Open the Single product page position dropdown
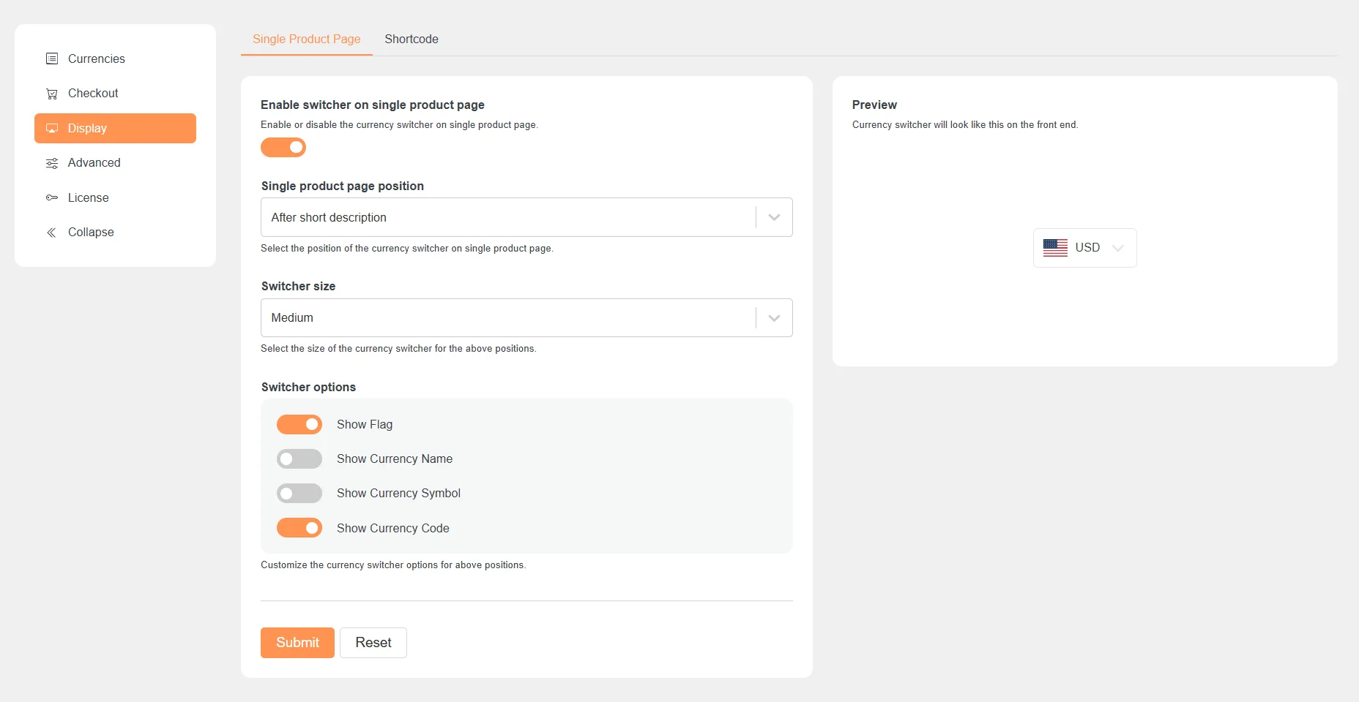 point(526,217)
